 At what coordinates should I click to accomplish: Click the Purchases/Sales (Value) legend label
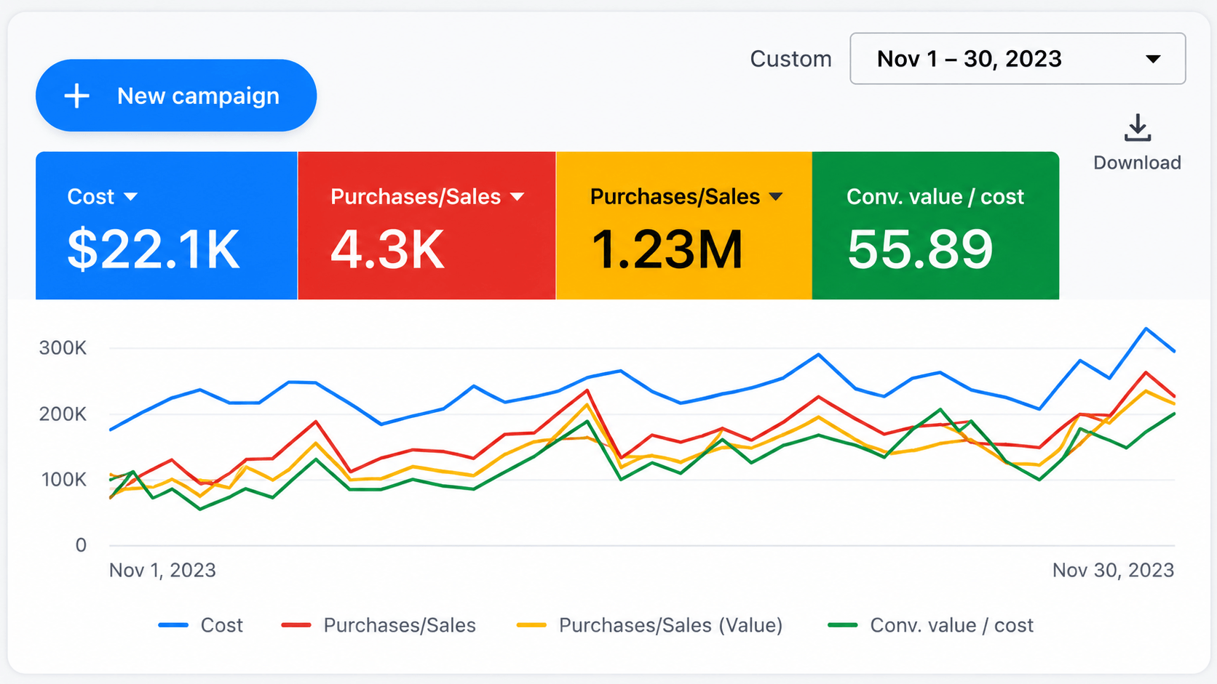(671, 625)
